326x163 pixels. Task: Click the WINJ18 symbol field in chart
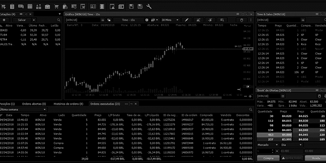86,20
